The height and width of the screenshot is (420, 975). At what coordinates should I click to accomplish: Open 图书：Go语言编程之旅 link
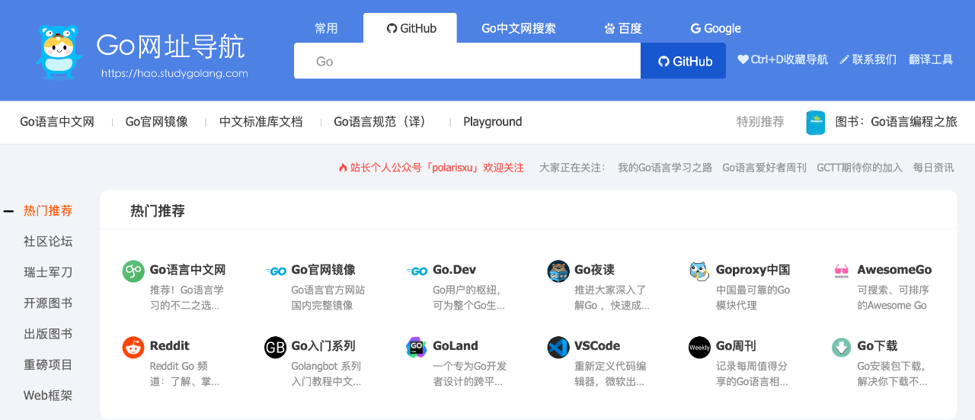[x=896, y=122]
